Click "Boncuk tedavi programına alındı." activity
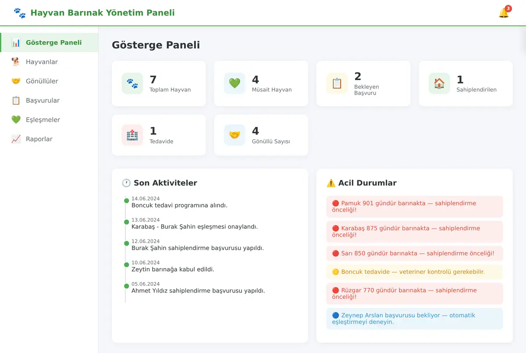Image resolution: width=526 pixels, height=353 pixels. click(179, 205)
